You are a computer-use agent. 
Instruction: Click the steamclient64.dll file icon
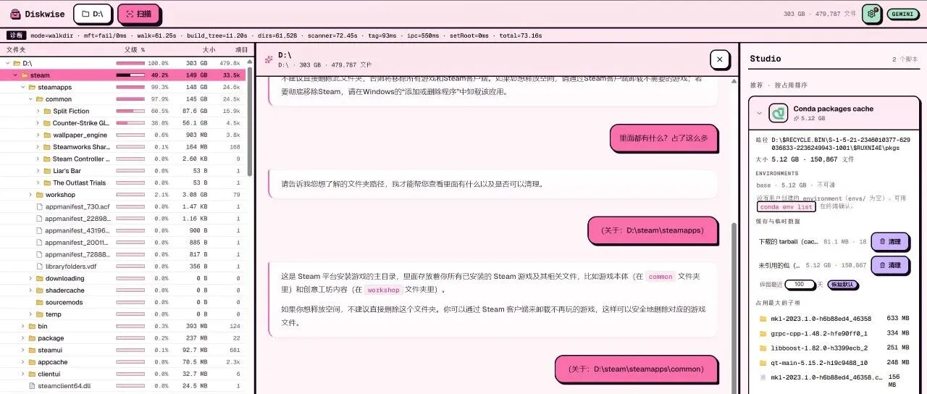[x=32, y=385]
